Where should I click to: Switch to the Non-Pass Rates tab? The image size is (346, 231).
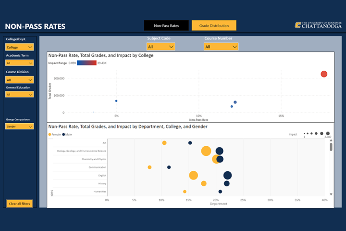tap(166, 26)
